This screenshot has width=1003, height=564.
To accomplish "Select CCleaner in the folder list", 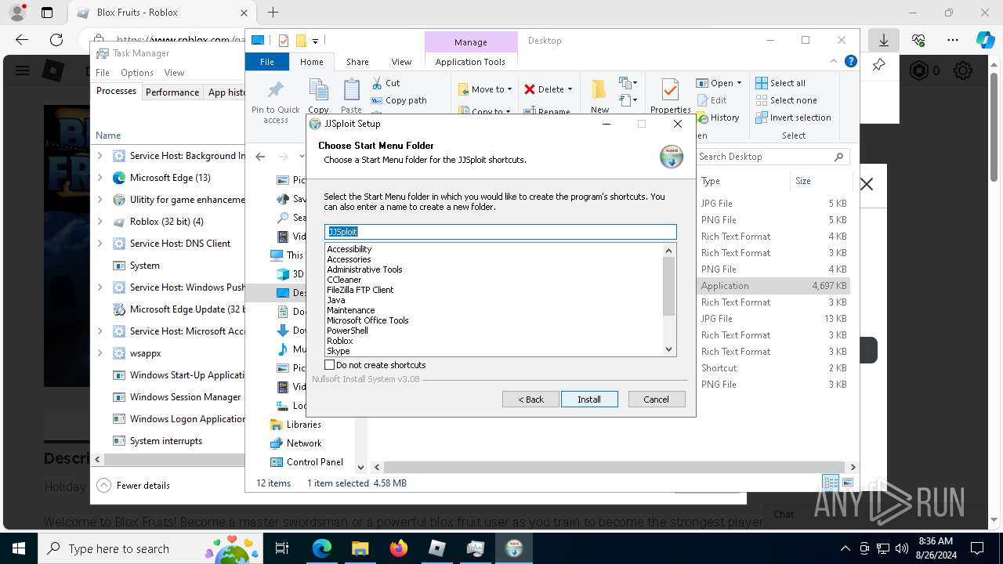I will click(x=344, y=280).
